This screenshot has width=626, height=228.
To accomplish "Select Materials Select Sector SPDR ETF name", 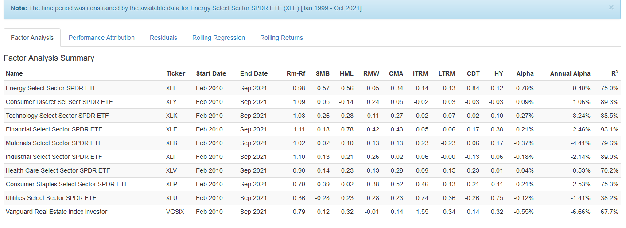I will click(54, 143).
